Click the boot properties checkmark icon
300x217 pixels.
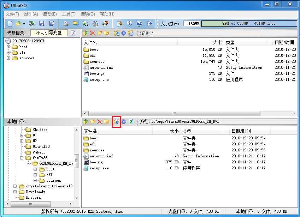pyautogui.click(x=73, y=33)
